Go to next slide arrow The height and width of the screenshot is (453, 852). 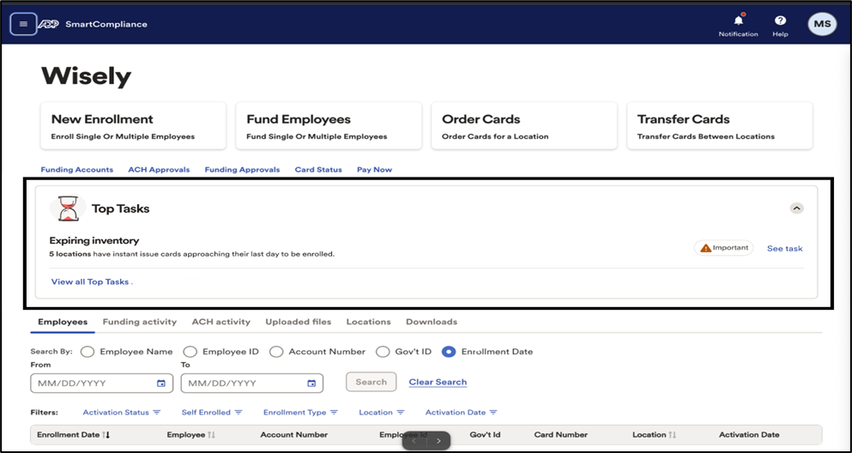pos(438,441)
